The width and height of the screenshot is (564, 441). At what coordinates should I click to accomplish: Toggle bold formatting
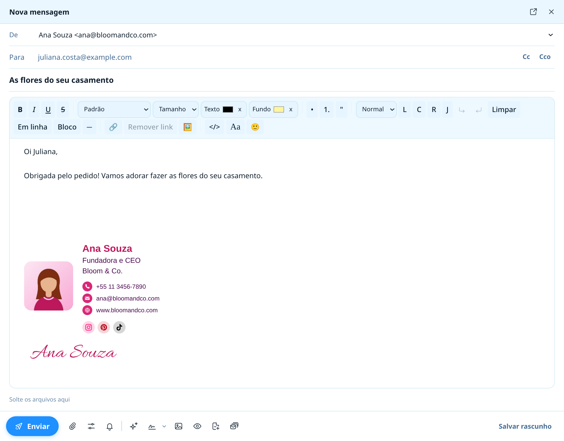pos(20,109)
